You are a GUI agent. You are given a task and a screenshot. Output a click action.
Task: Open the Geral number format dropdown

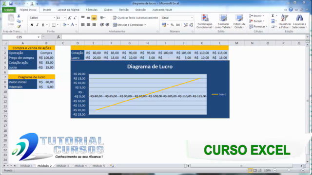click(x=192, y=17)
